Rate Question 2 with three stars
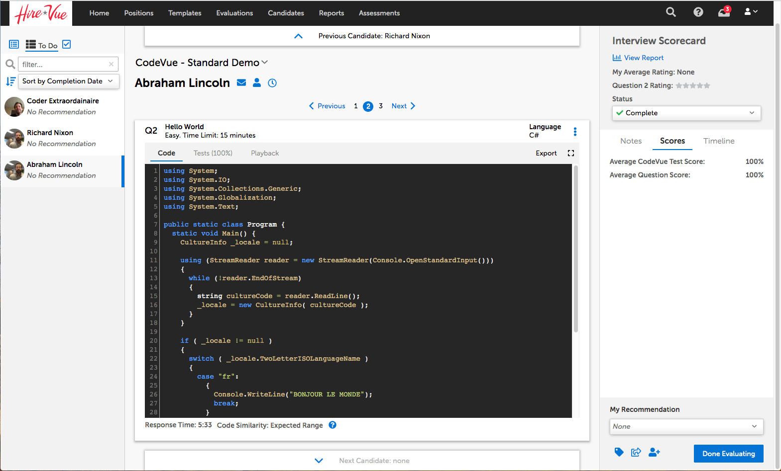Screen dimensions: 781x471 (x=693, y=85)
